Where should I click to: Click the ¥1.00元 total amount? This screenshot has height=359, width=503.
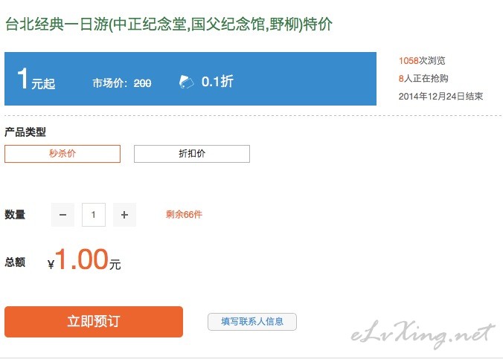[x=84, y=260]
